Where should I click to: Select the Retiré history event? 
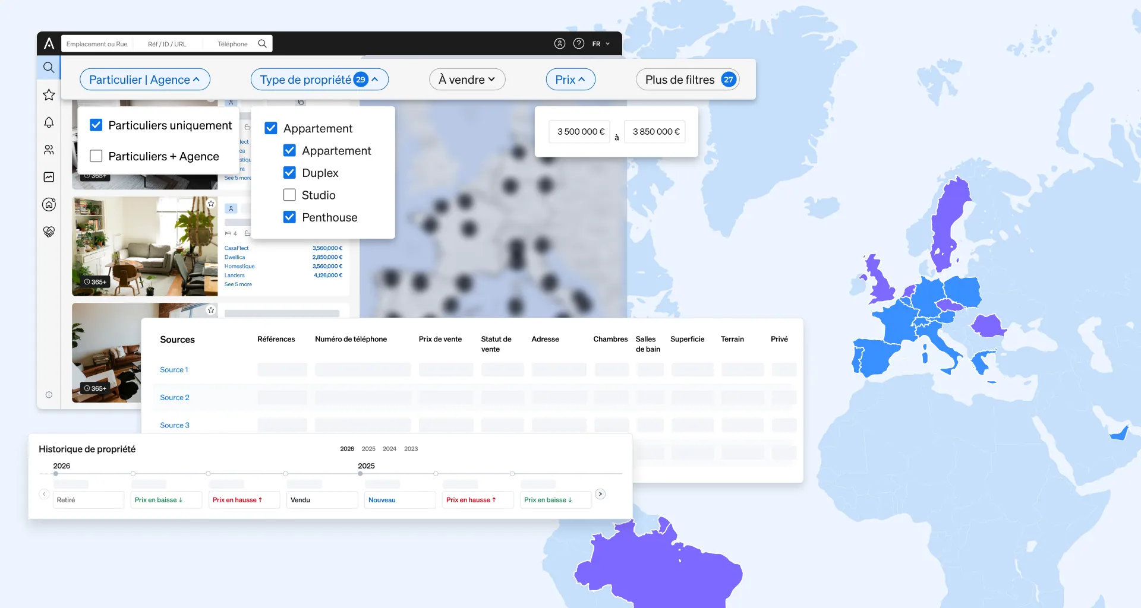(89, 500)
